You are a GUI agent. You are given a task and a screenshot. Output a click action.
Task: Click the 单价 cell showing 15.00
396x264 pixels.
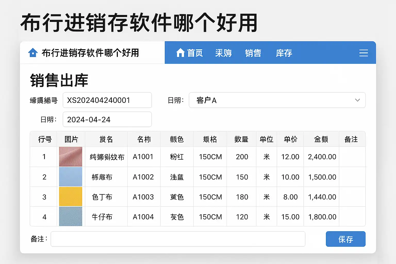pyautogui.click(x=290, y=217)
